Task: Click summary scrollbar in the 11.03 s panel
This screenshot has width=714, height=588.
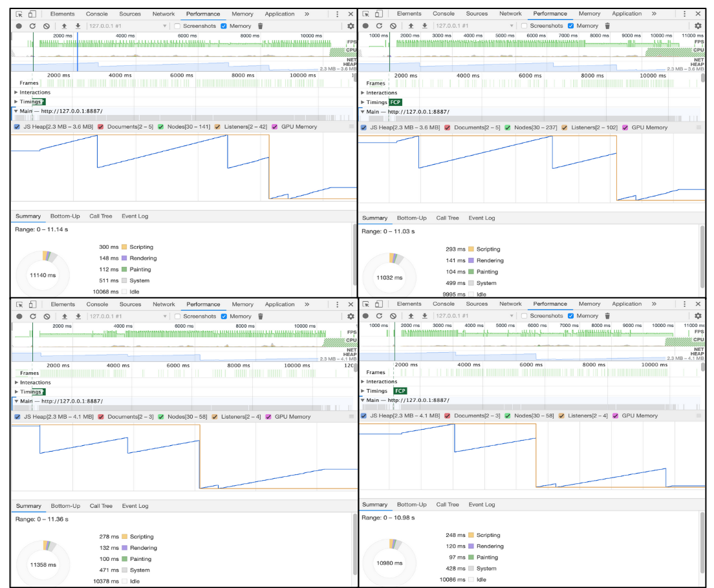Action: (x=702, y=256)
